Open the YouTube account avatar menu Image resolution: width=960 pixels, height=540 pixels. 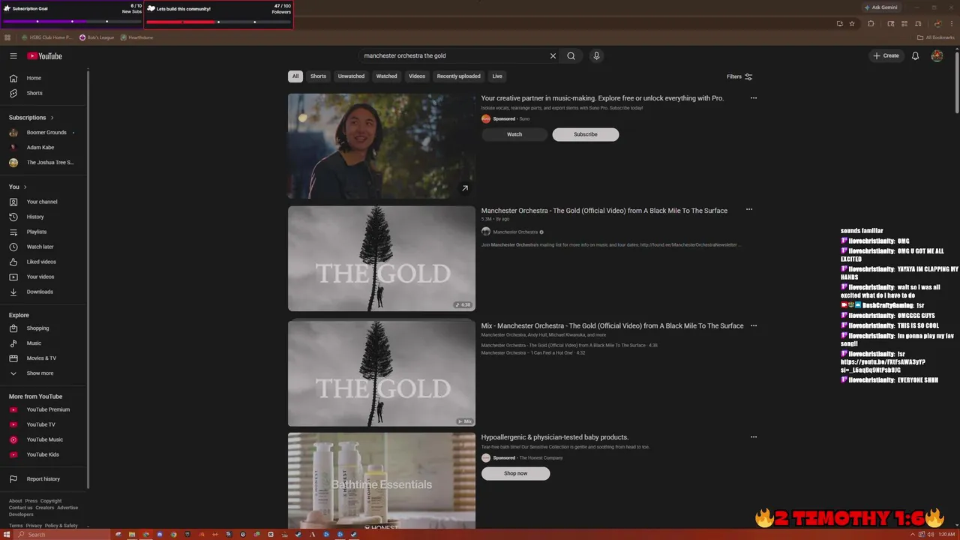point(937,55)
